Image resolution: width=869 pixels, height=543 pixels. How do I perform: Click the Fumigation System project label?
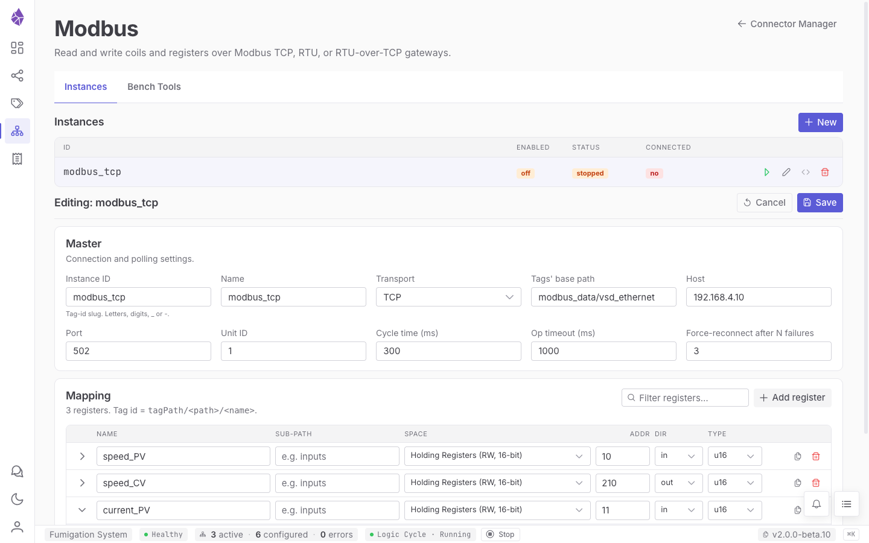pyautogui.click(x=88, y=535)
